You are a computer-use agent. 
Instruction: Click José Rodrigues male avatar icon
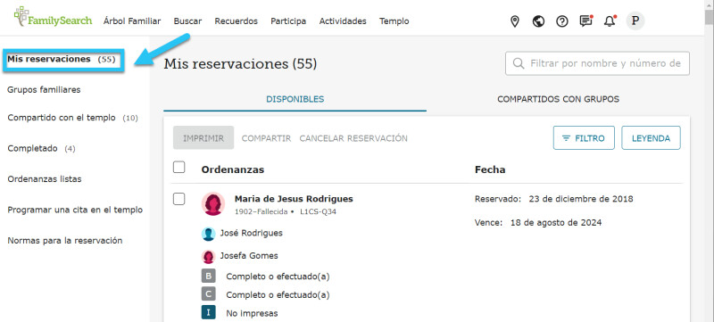(x=209, y=234)
